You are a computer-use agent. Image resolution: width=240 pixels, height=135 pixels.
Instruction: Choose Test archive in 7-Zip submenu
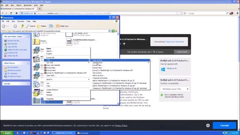pos(120,73)
